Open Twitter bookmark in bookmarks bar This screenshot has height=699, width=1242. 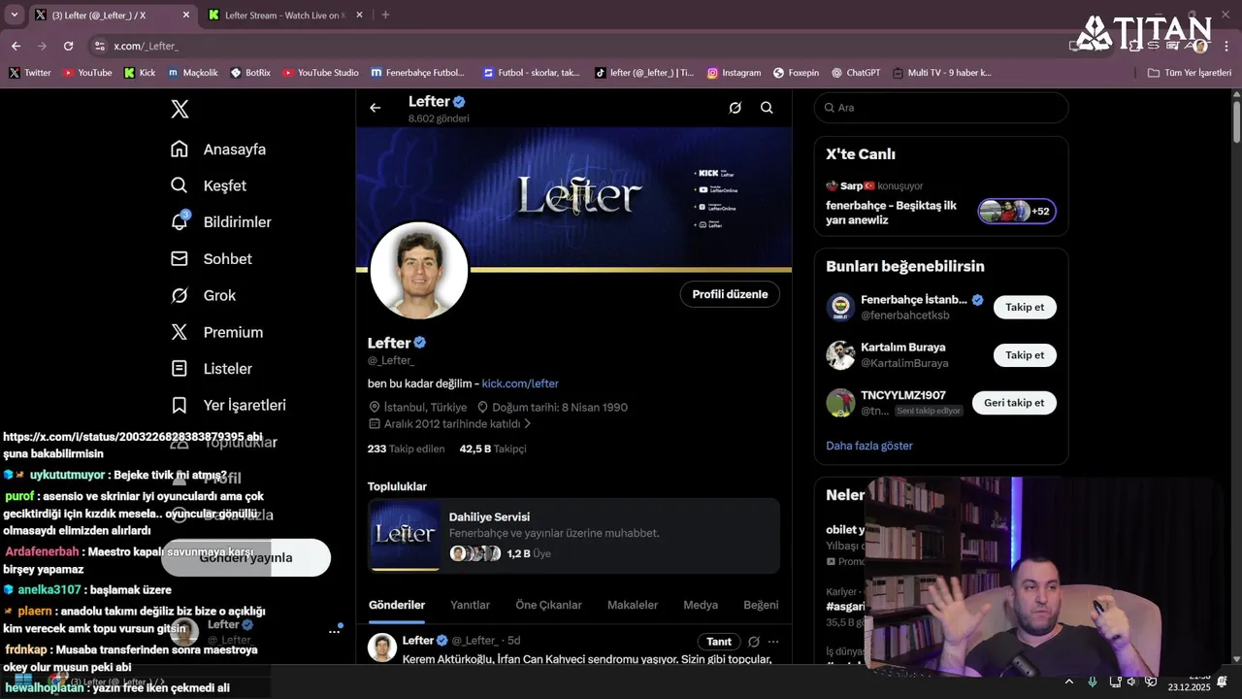(x=30, y=73)
